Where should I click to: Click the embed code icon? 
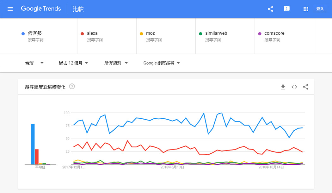(294, 87)
